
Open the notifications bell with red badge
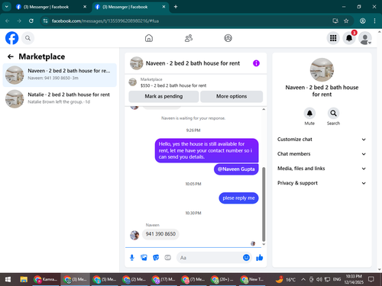point(349,38)
